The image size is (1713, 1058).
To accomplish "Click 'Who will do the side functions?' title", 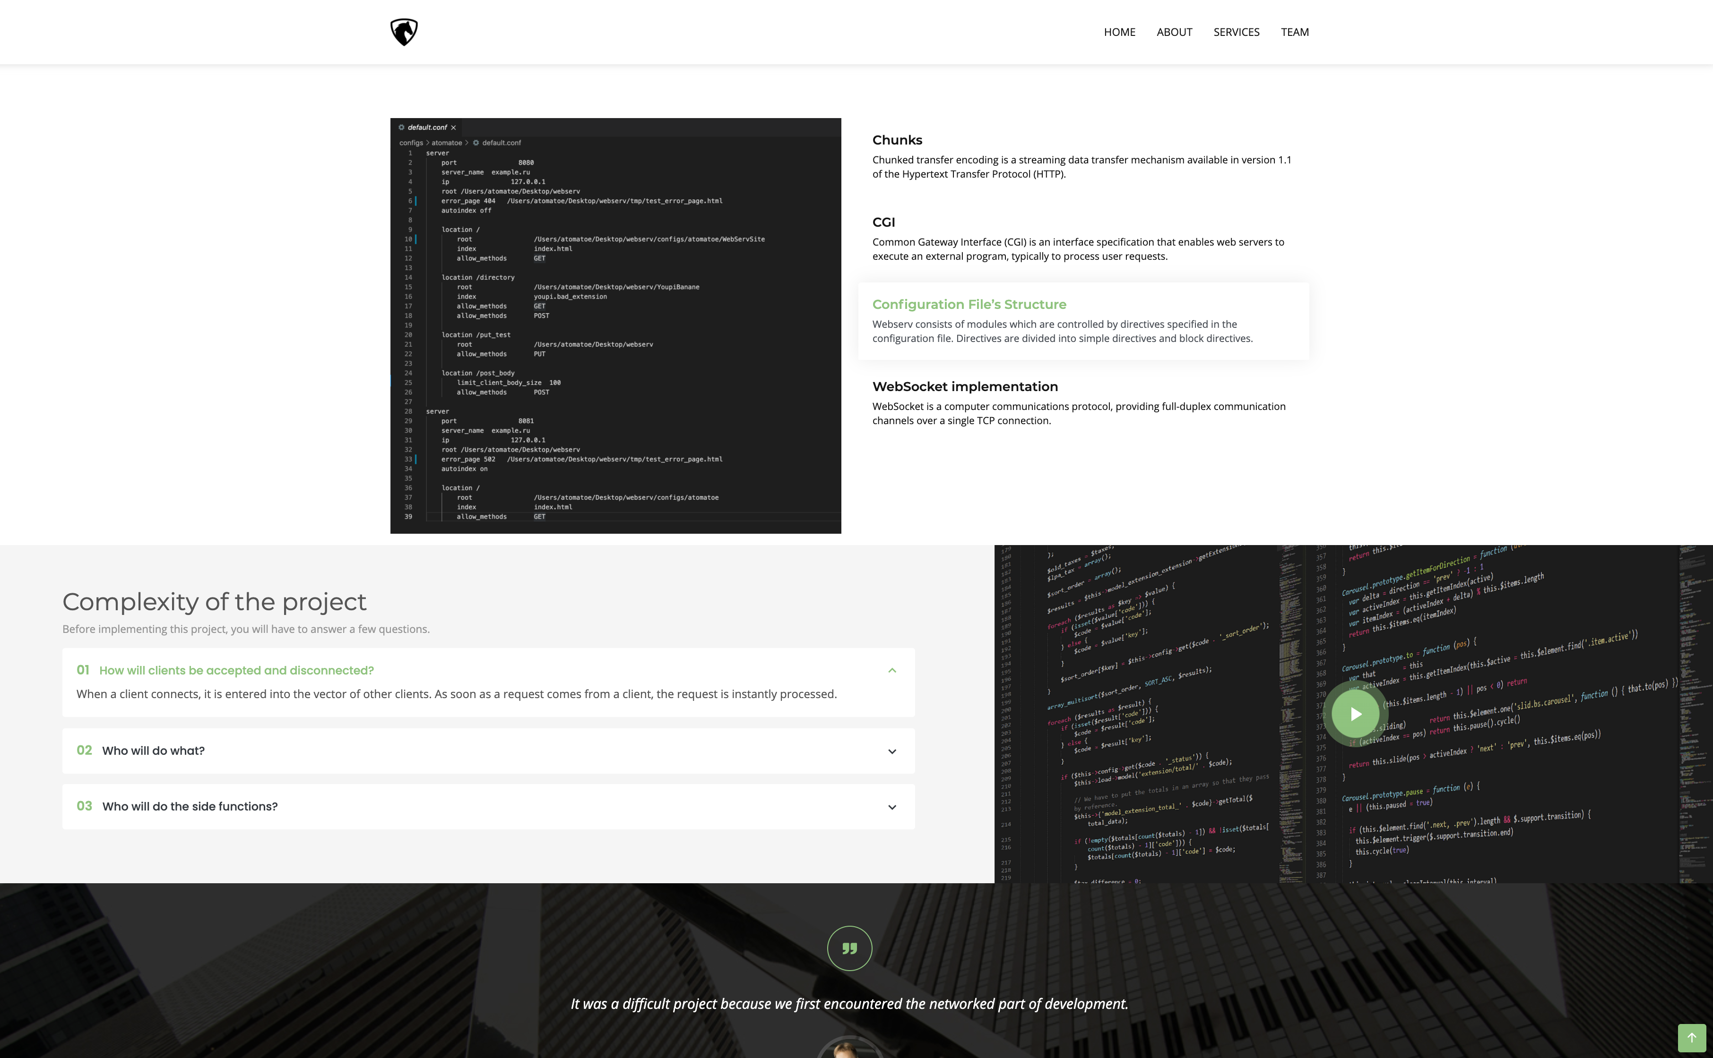I will [x=190, y=807].
